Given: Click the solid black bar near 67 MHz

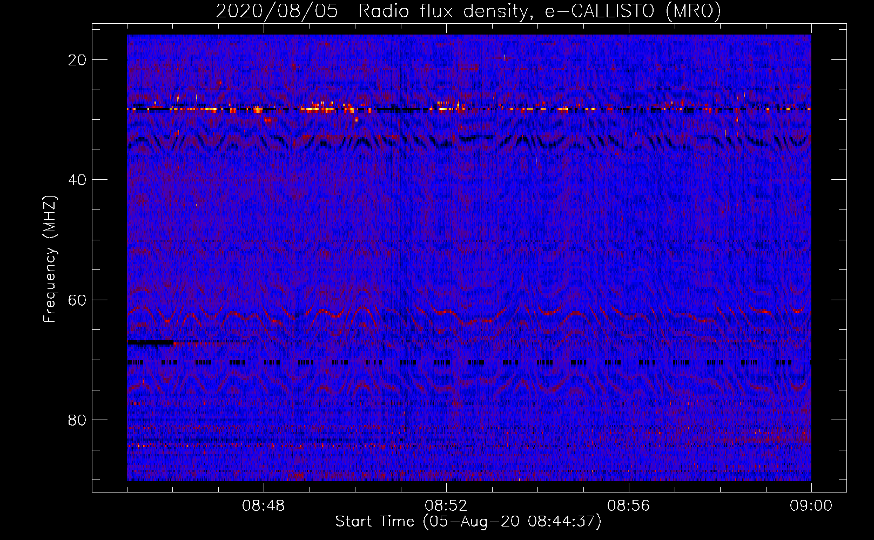Looking at the screenshot, I should point(151,342).
